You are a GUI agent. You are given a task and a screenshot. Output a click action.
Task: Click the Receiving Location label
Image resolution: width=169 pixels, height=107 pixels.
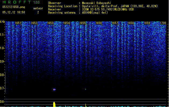point(63,6)
